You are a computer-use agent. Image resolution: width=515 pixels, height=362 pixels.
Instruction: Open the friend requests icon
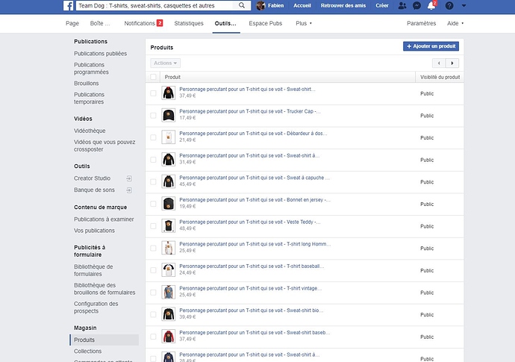(x=403, y=5)
